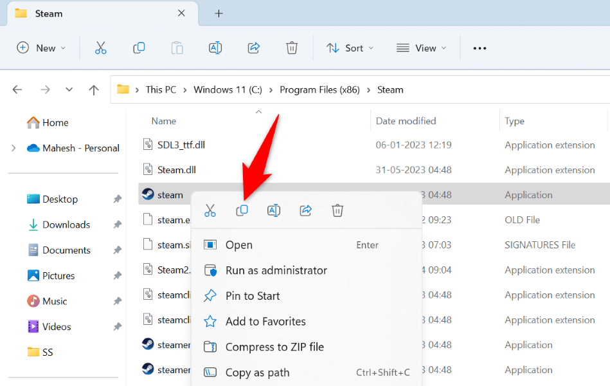Click folder icon in the address bar
610x386 pixels.
point(123,89)
